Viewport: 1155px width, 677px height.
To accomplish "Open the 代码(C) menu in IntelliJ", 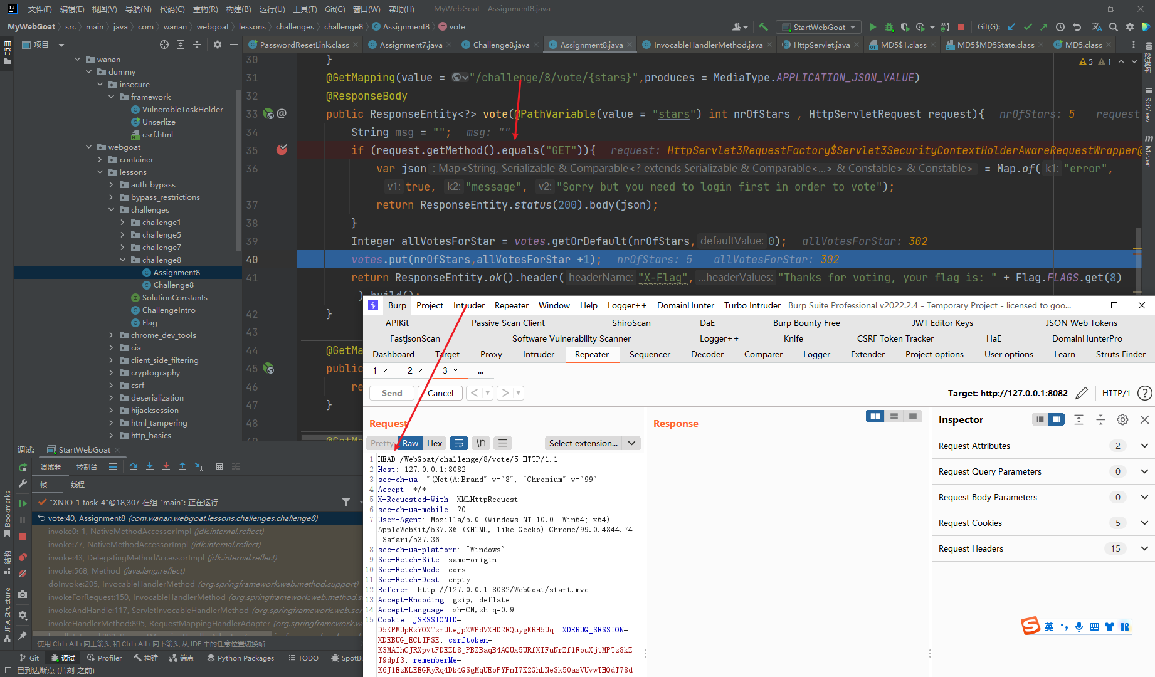I will click(172, 9).
